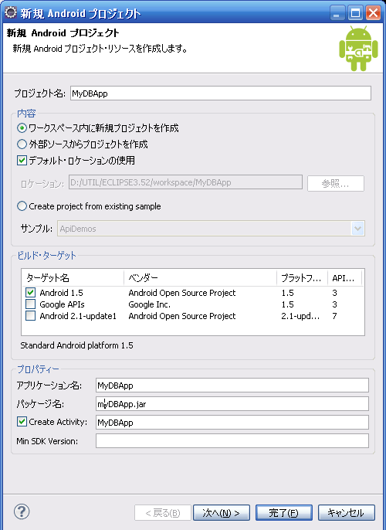Viewport: 386px width, 530px height.
Task: Maximize the 新規 Android プロジェクト dialog
Action: click(x=355, y=13)
